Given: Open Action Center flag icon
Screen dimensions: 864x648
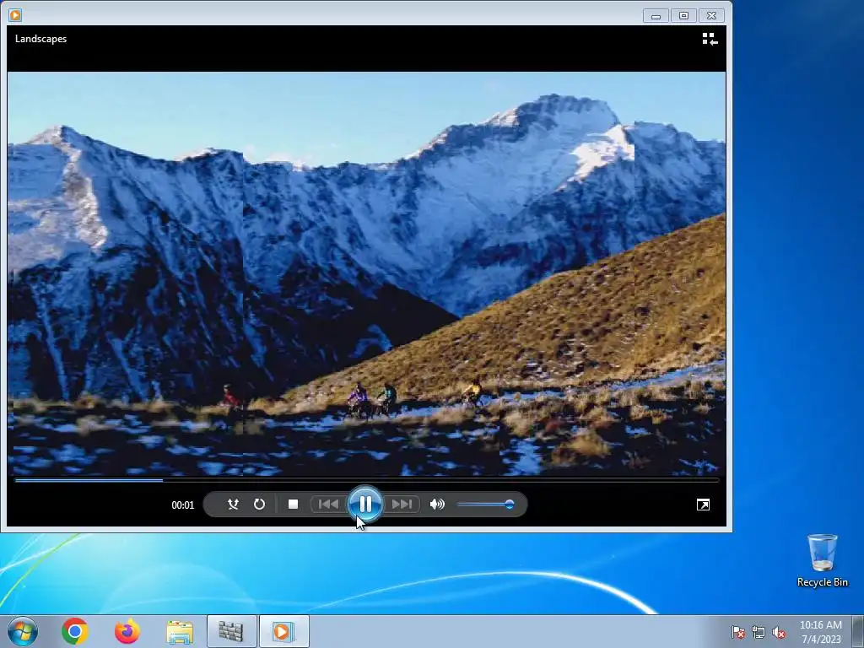Looking at the screenshot, I should pyautogui.click(x=737, y=632).
